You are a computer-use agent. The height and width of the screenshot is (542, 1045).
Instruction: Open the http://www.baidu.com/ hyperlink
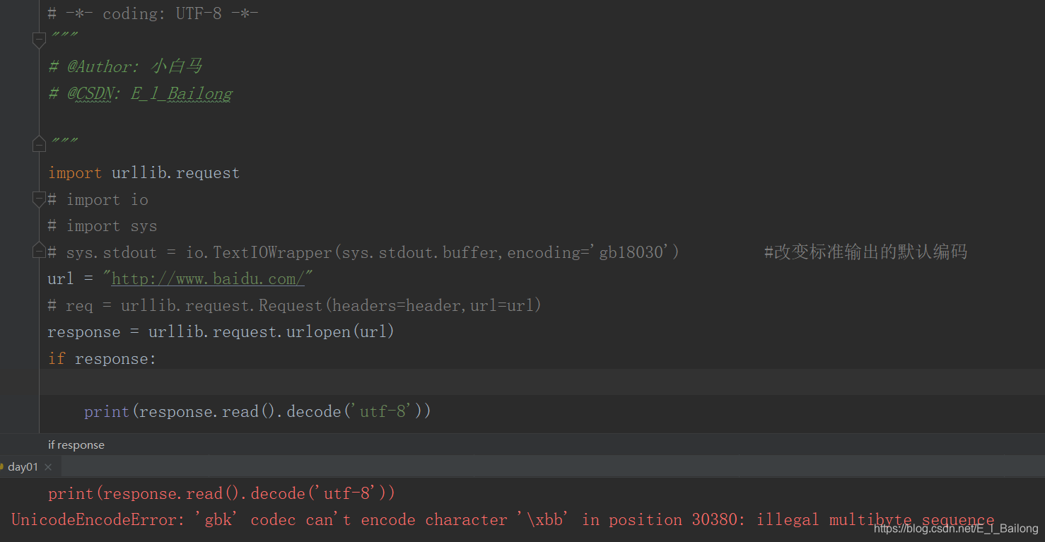click(x=210, y=278)
